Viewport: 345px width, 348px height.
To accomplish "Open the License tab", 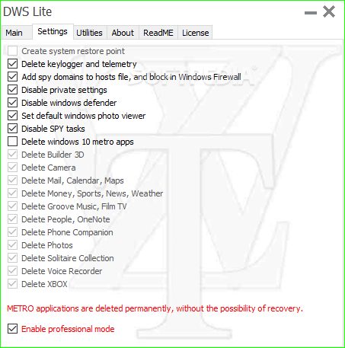I will 195,33.
